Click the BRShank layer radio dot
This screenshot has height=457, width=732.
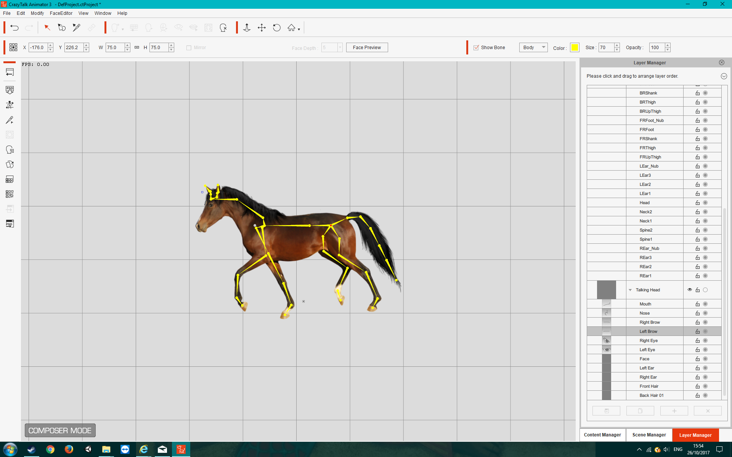click(x=705, y=93)
